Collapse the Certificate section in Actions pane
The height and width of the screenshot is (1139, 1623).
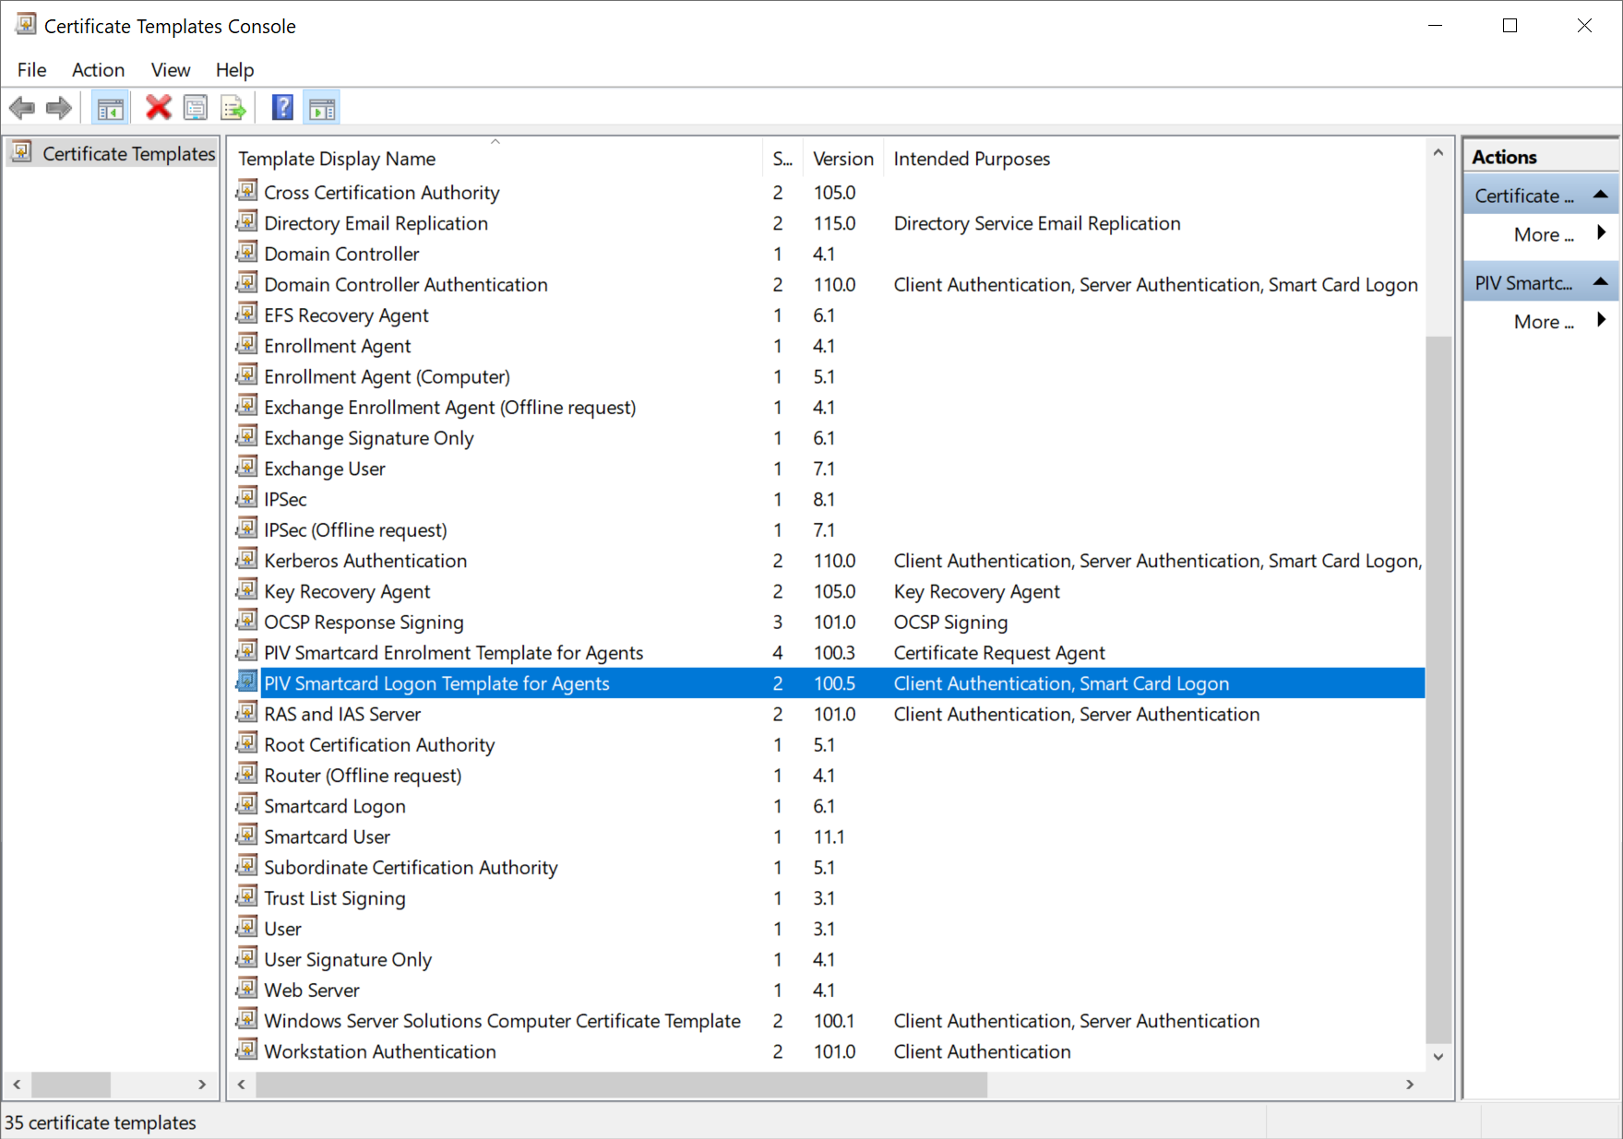(x=1601, y=196)
